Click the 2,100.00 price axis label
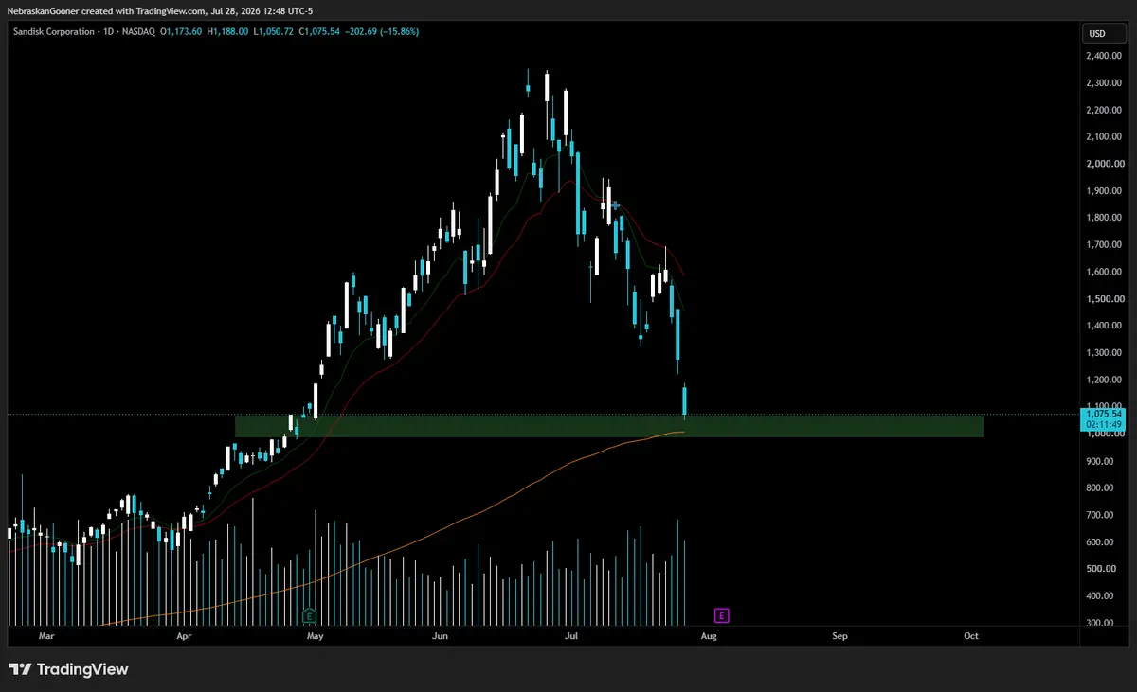1137x692 pixels. point(1105,137)
